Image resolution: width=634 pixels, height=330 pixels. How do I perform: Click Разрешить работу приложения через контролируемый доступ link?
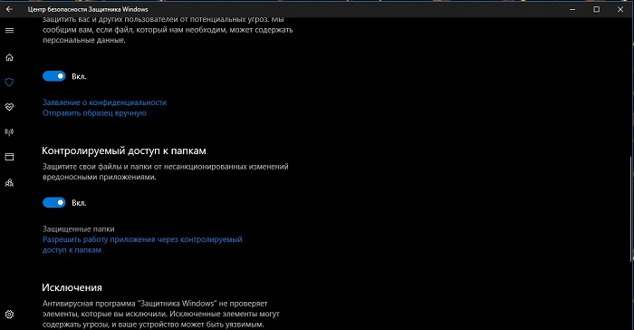[x=142, y=245]
